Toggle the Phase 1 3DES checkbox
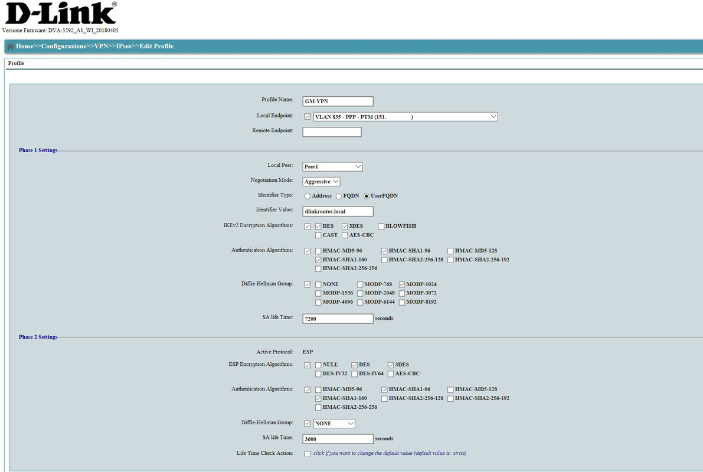Screen dimensions: 703x472 [344, 227]
